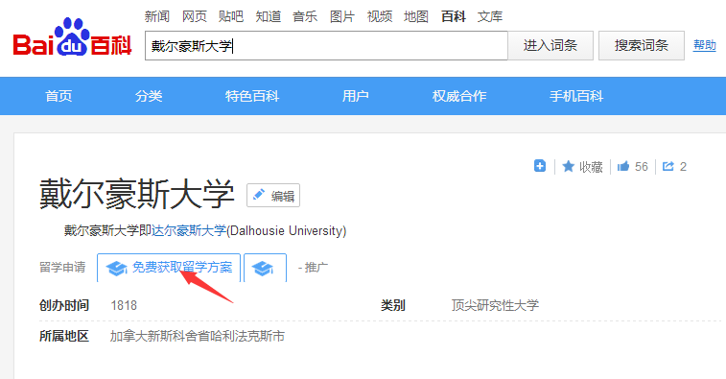Click the 搜索词条 button

click(642, 45)
